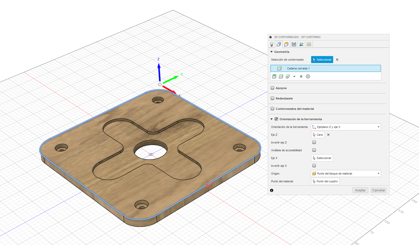The image size is (419, 245).
Task: Open chain settings gear icon
Action: pos(308,76)
